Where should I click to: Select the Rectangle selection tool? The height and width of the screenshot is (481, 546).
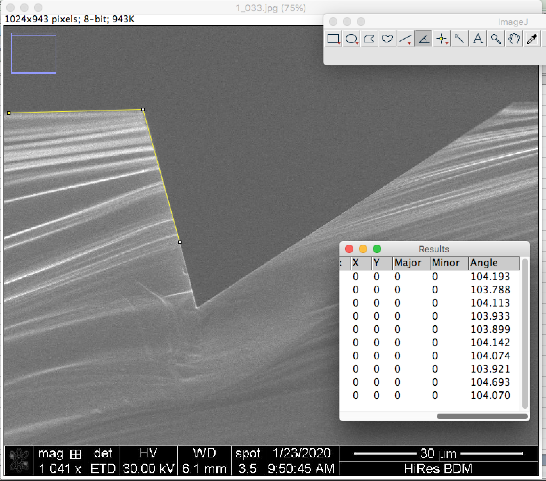[x=334, y=39]
